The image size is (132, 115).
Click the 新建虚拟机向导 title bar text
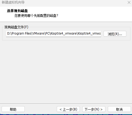13,2
